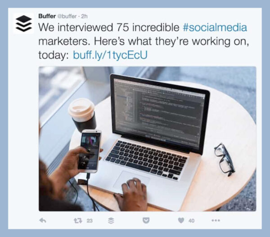Click the smartphone shown in the photo

tap(89, 151)
